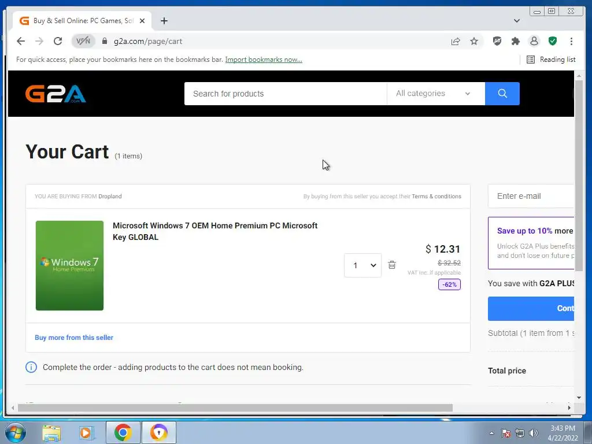The height and width of the screenshot is (444, 592).
Task: Share this page using the share icon
Action: [x=456, y=41]
